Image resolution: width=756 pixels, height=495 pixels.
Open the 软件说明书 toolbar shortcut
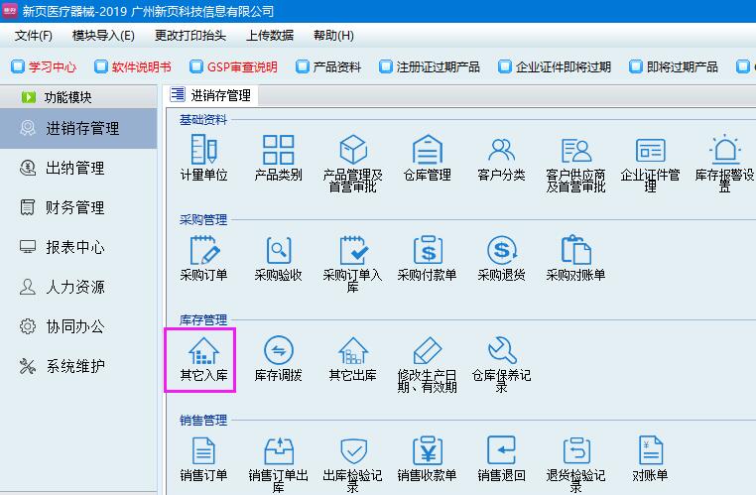tap(132, 67)
